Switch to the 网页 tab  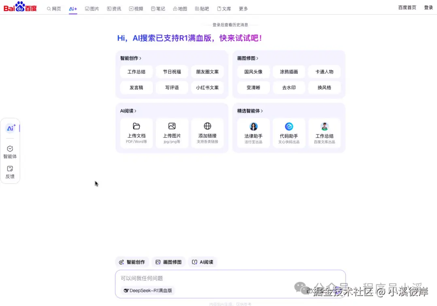[54, 8]
